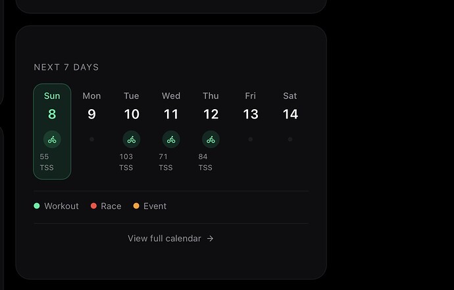The height and width of the screenshot is (290, 454).
Task: Open Wednesday's bike workout icon
Action: point(171,139)
